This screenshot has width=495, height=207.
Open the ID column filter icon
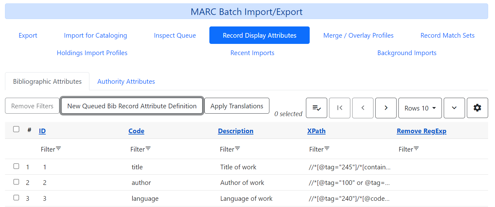coord(58,149)
